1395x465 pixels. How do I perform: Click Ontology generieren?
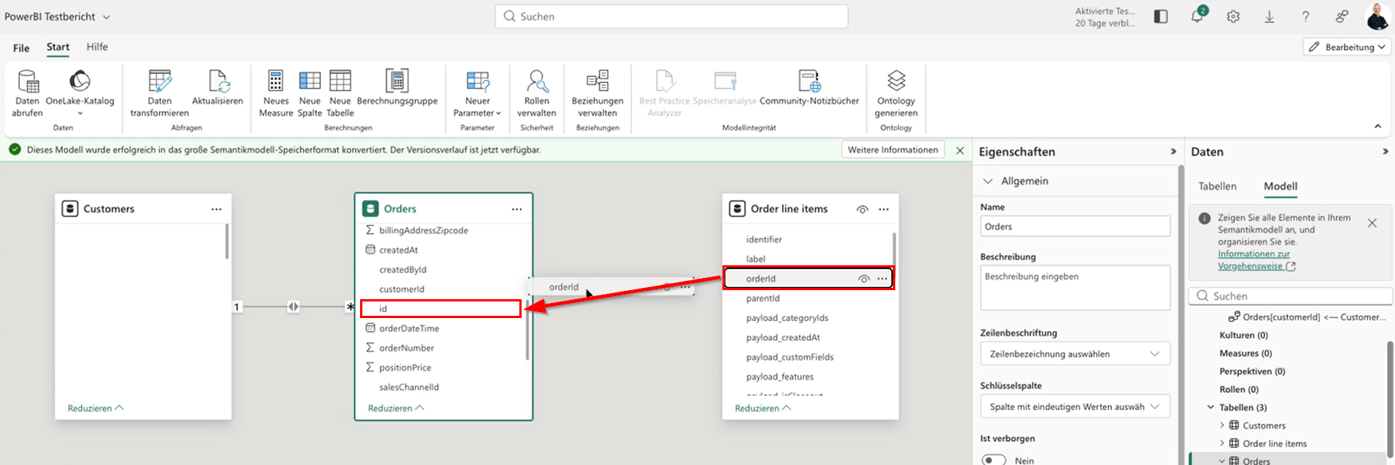pyautogui.click(x=896, y=93)
